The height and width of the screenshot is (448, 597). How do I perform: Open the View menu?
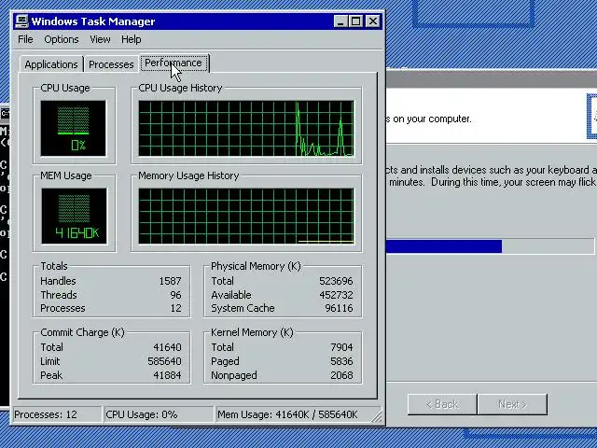click(100, 39)
